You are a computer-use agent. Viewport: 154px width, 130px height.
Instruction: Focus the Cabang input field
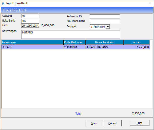(x=30, y=16)
